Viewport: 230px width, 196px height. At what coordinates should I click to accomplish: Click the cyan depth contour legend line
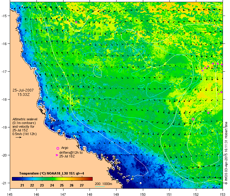(100, 187)
